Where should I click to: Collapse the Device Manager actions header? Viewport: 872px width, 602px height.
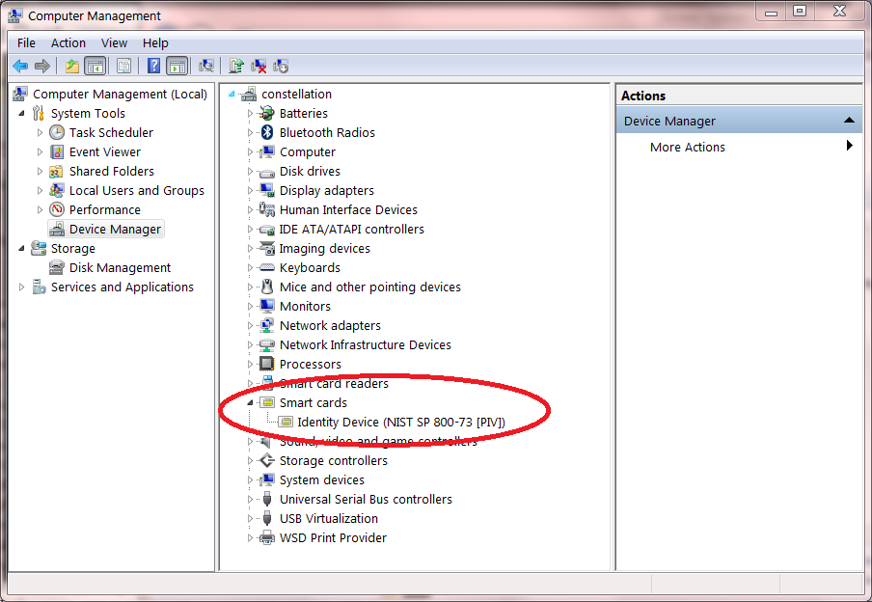(849, 121)
